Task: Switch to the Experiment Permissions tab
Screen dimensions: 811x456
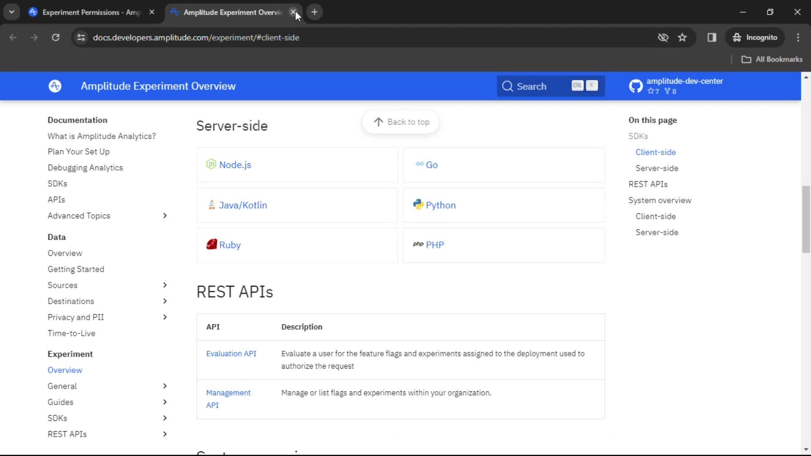Action: click(92, 12)
